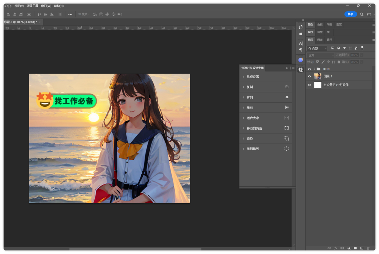Select the 图层 1 layer thumbnail
379x254 pixels.
tap(318, 76)
